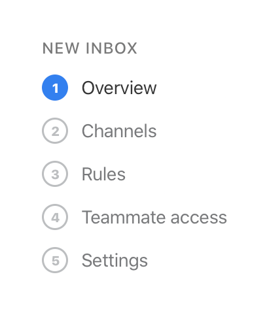
Task: Open the Settings step
Action: click(115, 261)
